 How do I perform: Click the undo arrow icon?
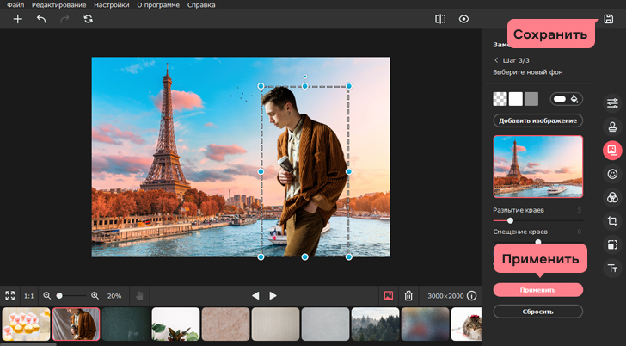click(x=41, y=18)
